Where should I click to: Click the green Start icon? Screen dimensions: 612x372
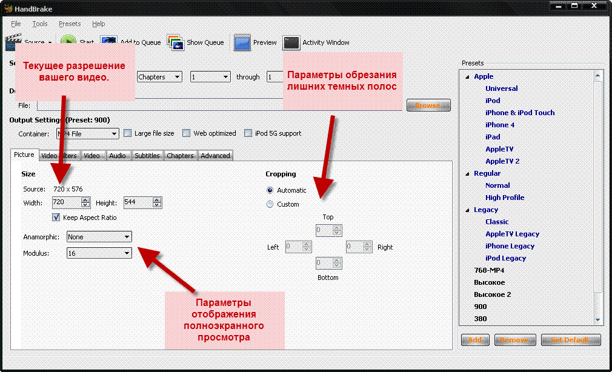pos(68,40)
